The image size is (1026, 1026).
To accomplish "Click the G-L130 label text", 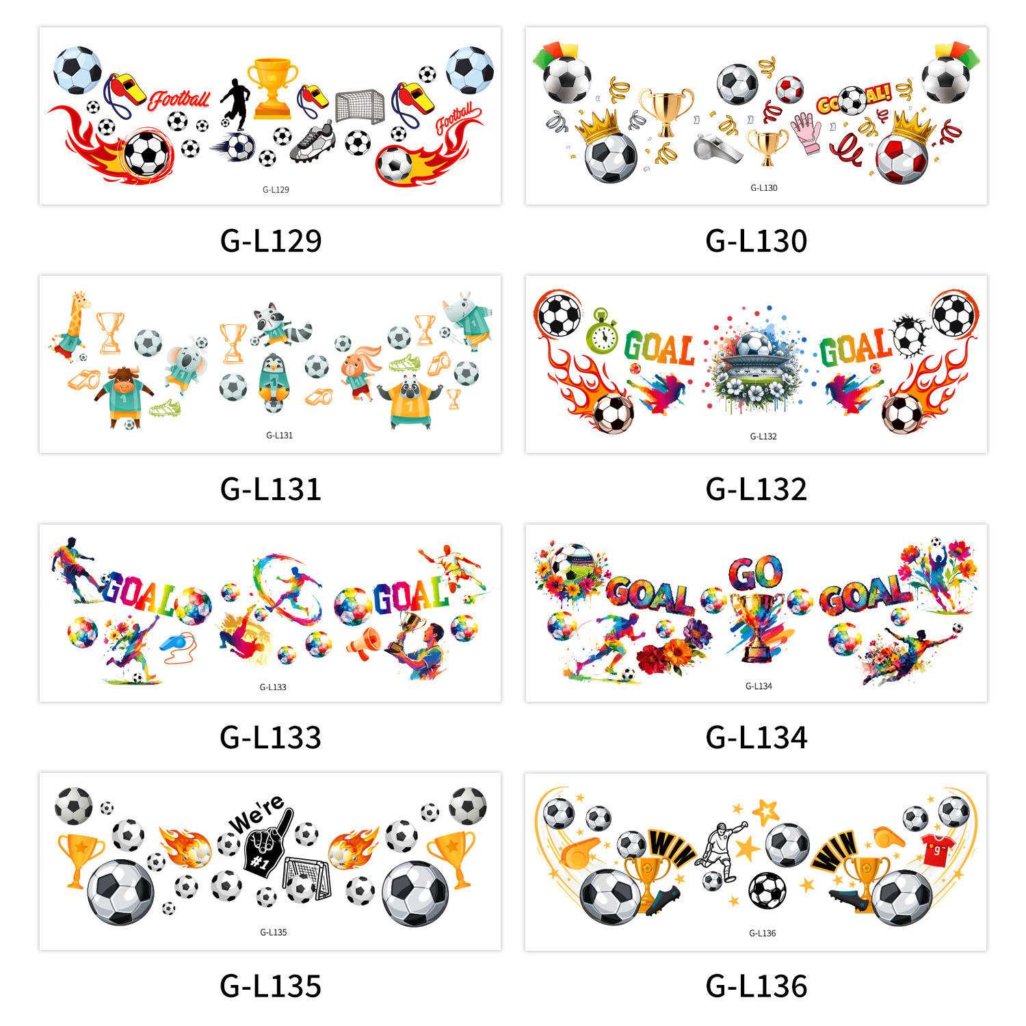I will [757, 241].
